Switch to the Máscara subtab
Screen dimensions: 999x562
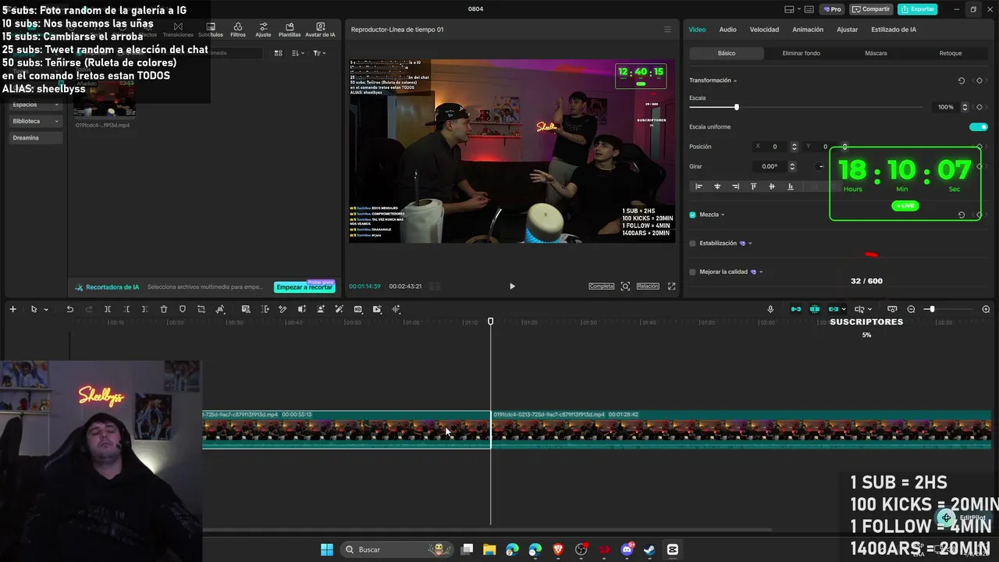click(x=876, y=53)
